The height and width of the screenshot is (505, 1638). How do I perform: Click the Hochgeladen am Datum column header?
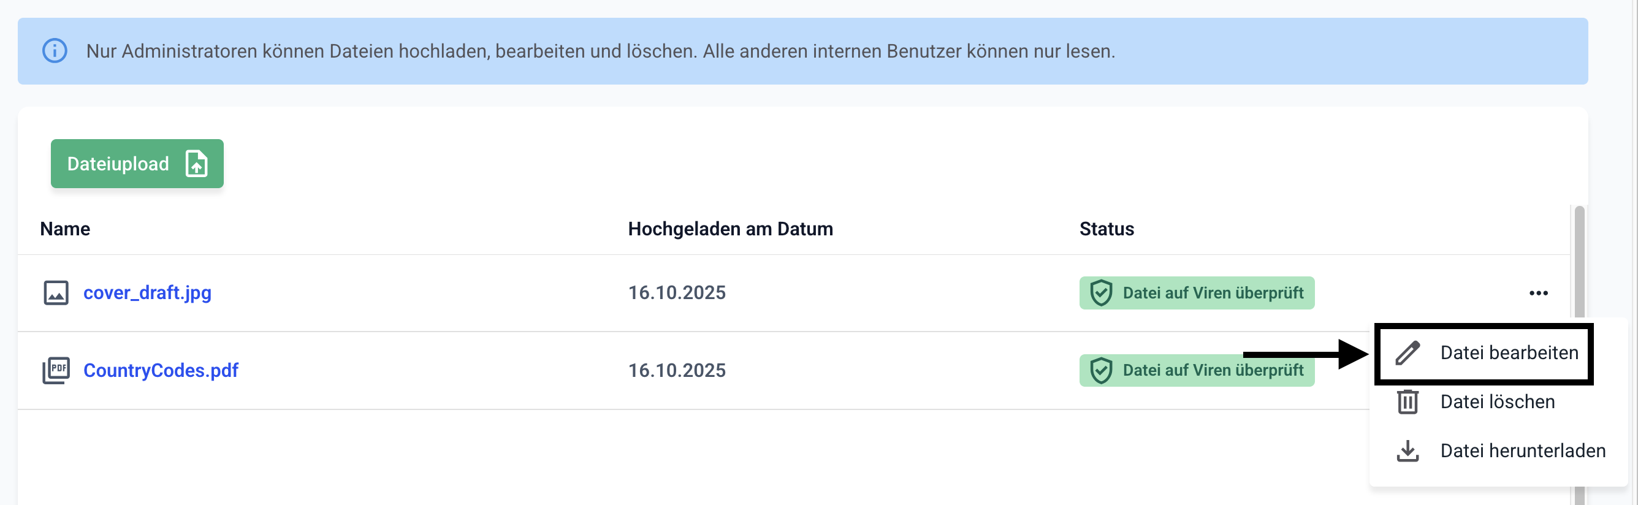coord(730,229)
